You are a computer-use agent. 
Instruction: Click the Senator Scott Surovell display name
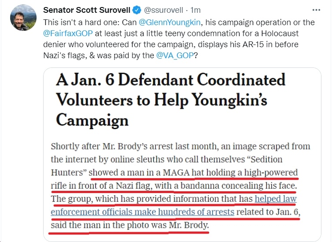click(x=87, y=10)
